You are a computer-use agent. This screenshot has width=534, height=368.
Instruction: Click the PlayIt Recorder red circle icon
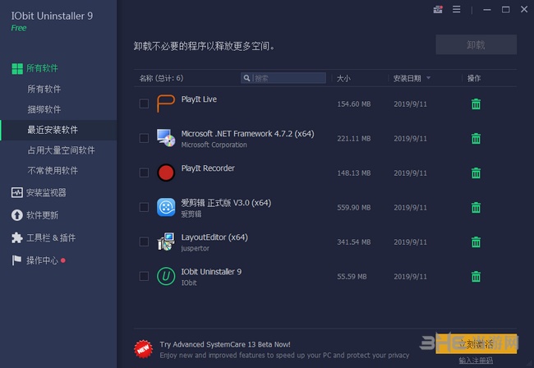pyautogui.click(x=166, y=172)
